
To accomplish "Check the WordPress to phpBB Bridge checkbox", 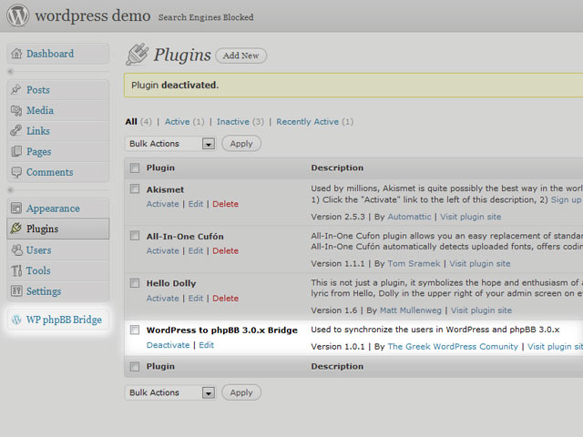I will [x=135, y=330].
